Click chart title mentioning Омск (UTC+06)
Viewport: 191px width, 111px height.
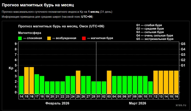[61, 26]
